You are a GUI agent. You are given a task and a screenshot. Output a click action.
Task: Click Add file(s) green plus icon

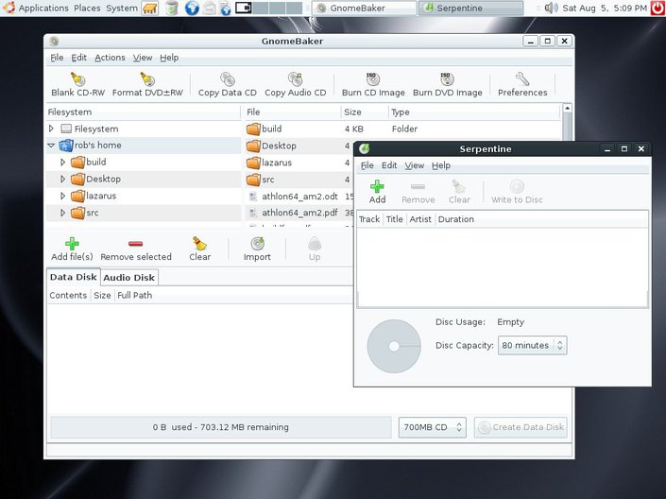coord(72,244)
